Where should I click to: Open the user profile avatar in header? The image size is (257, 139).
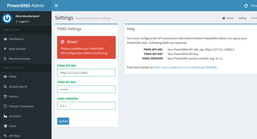pyautogui.click(x=246, y=6)
